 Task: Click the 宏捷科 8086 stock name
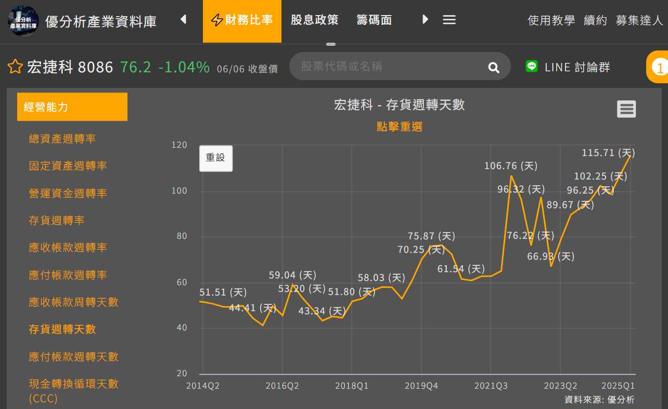(x=70, y=67)
